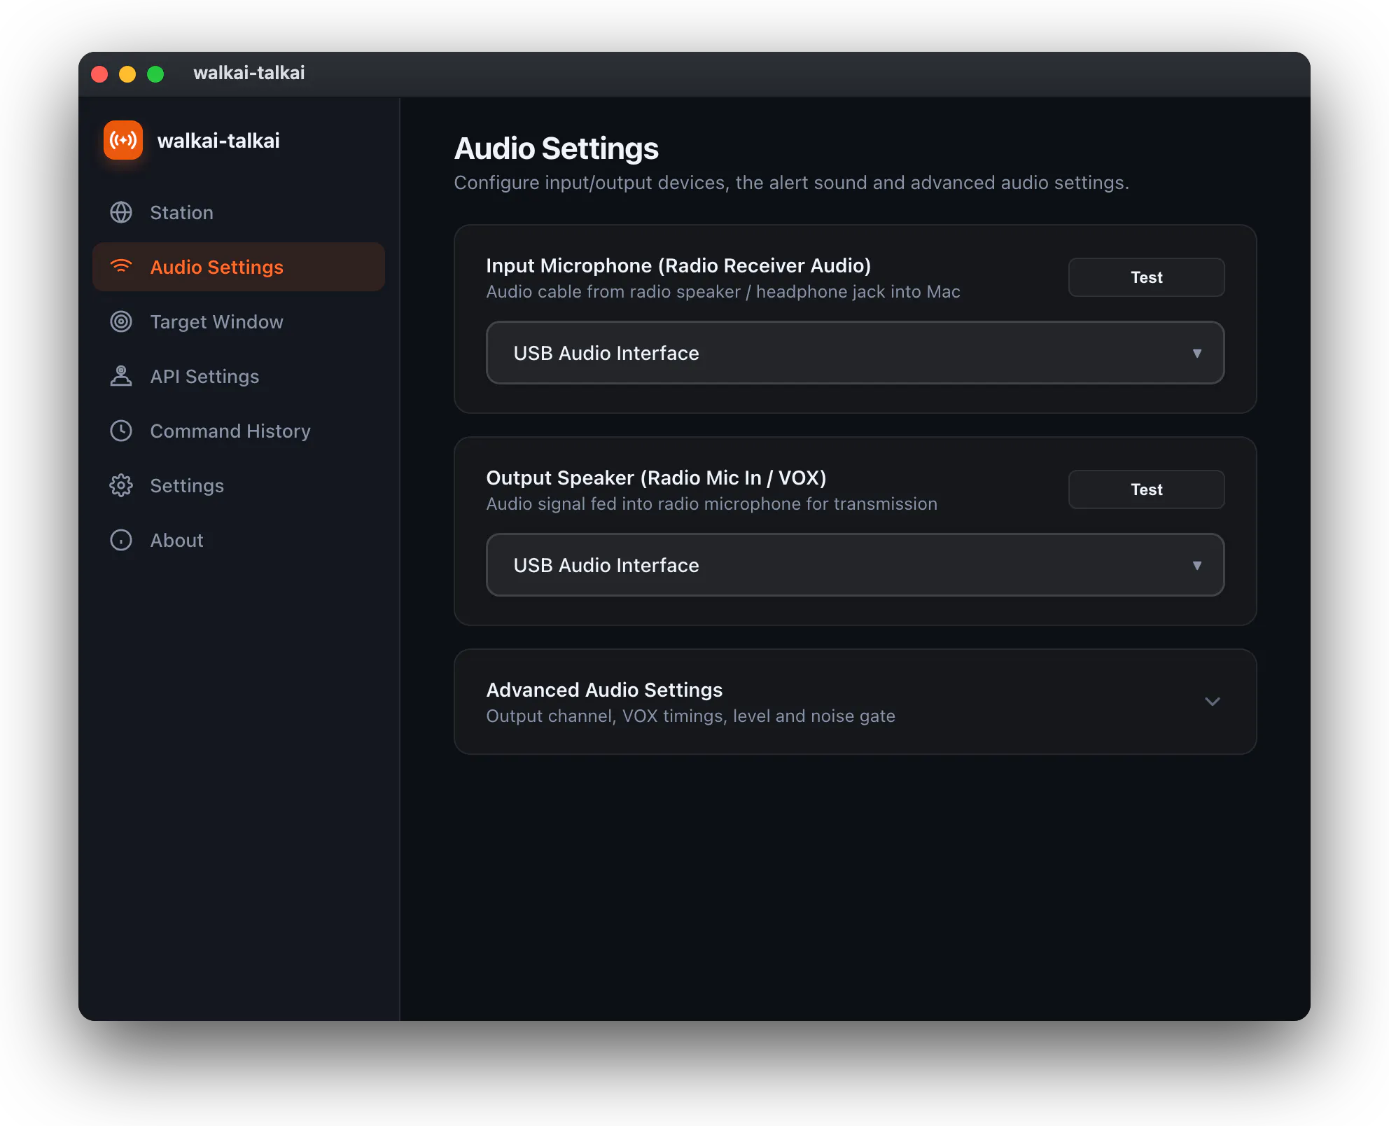Click the globe icon beside Station

(x=121, y=212)
